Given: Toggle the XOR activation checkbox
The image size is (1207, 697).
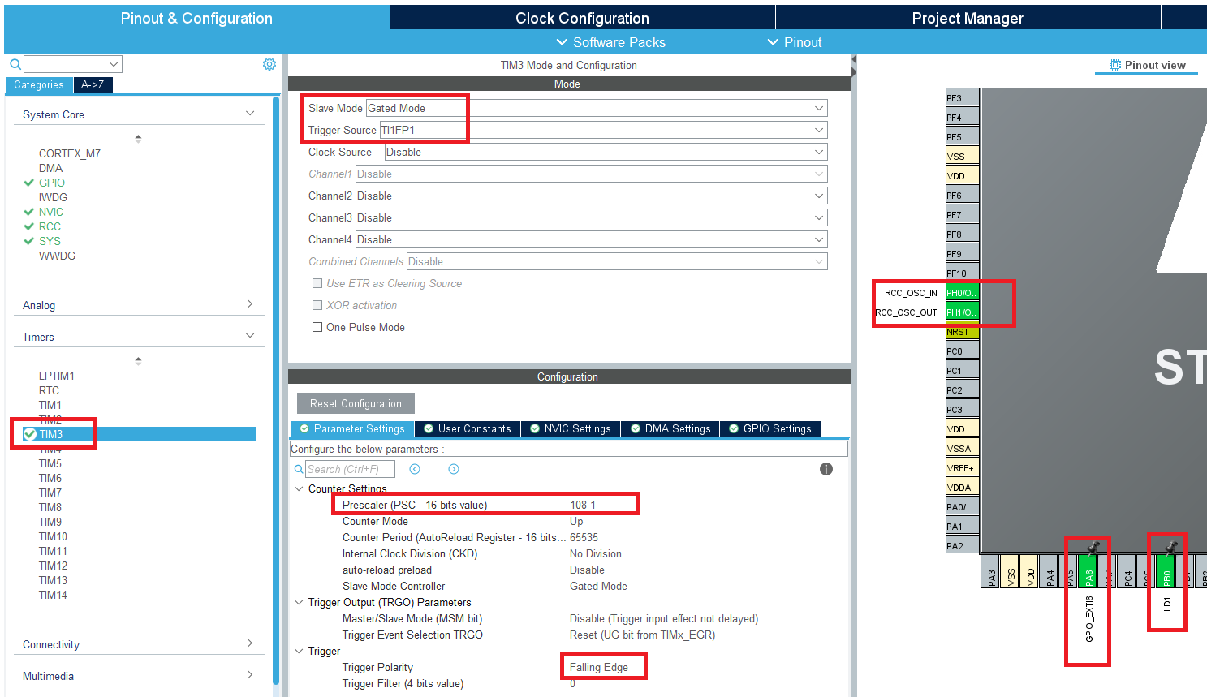Looking at the screenshot, I should point(317,305).
